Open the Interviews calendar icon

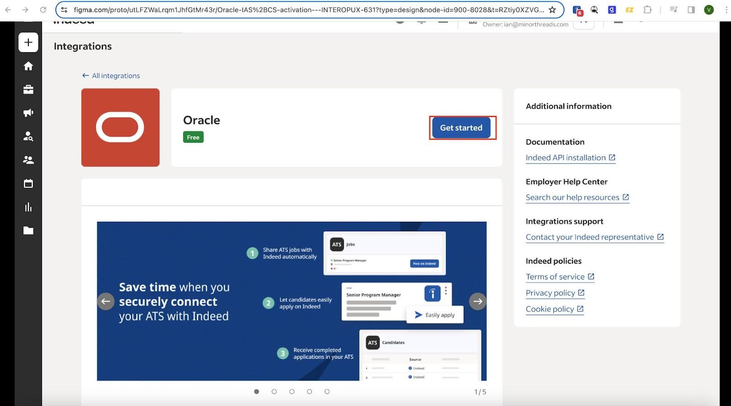(28, 184)
